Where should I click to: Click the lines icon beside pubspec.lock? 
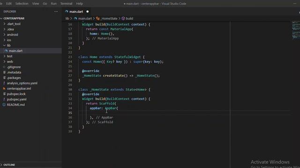(4, 94)
